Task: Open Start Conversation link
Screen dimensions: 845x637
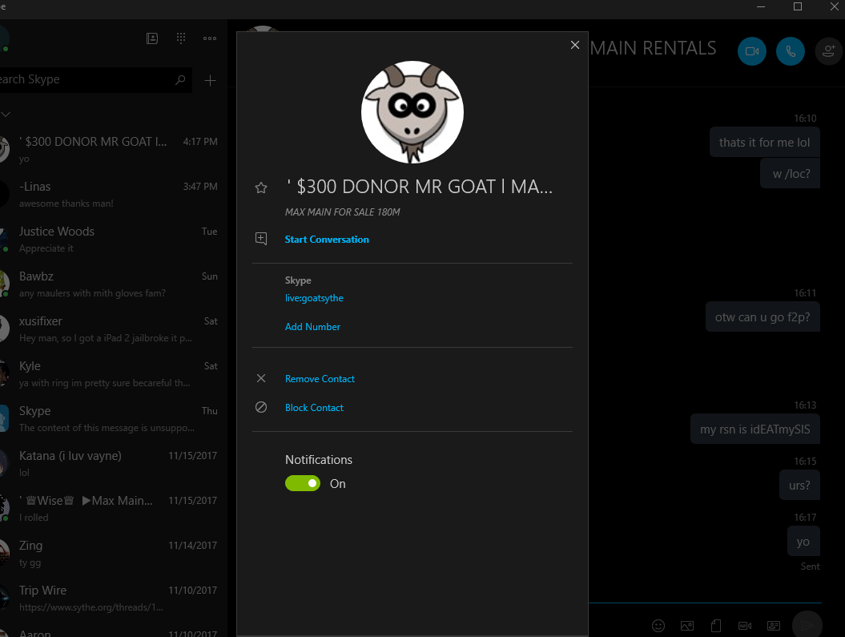Action: pos(327,240)
